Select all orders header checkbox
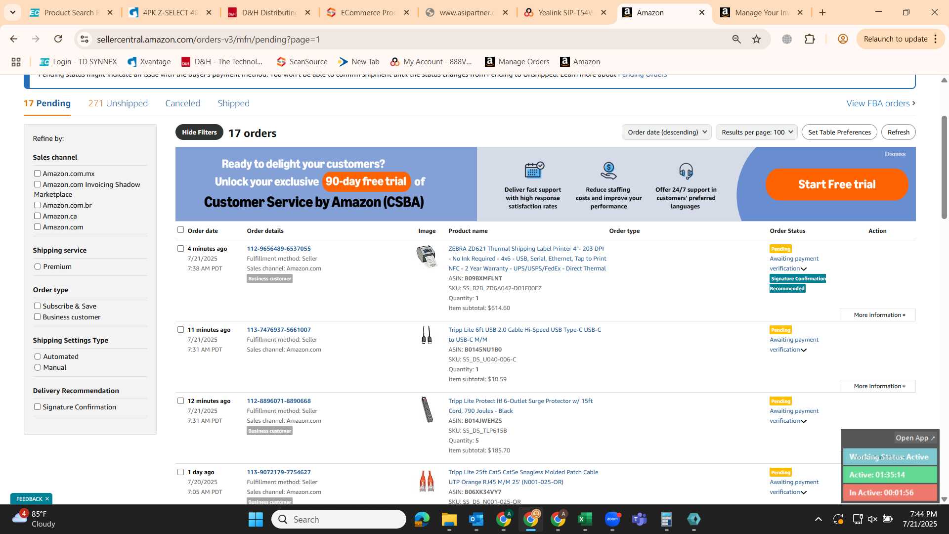Image resolution: width=949 pixels, height=534 pixels. [180, 230]
